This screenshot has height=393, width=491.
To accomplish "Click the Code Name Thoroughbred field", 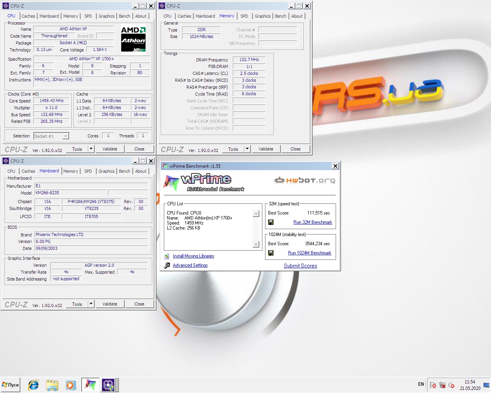I will point(54,36).
